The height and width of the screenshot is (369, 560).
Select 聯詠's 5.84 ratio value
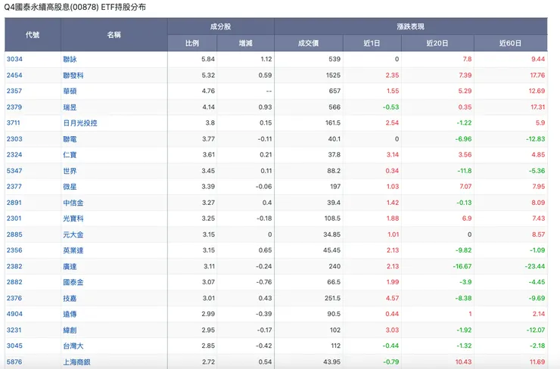click(x=208, y=59)
